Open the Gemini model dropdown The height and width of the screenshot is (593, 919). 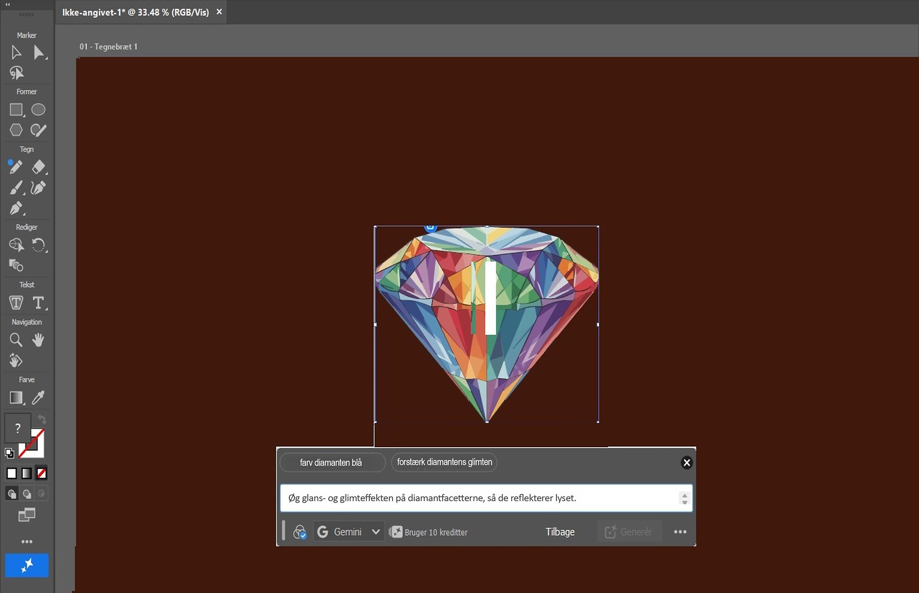[x=349, y=532]
